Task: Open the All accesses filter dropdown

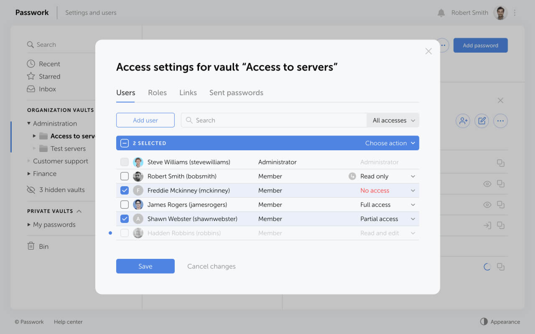Action: click(393, 120)
